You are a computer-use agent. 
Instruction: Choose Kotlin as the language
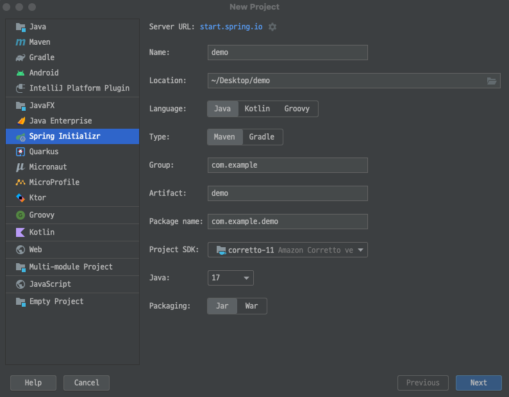(x=257, y=109)
